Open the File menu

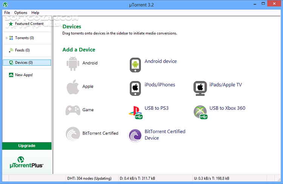7,12
